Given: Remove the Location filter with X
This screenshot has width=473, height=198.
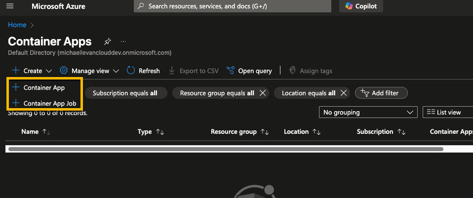Looking at the screenshot, I should click(343, 93).
